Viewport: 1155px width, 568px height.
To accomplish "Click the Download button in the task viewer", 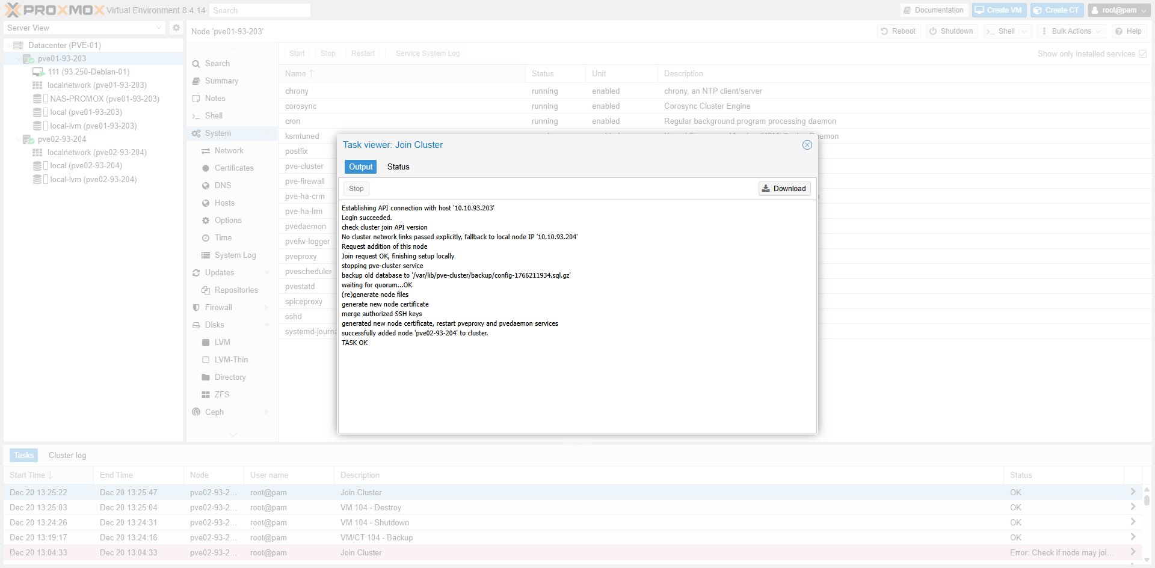I will (x=784, y=188).
